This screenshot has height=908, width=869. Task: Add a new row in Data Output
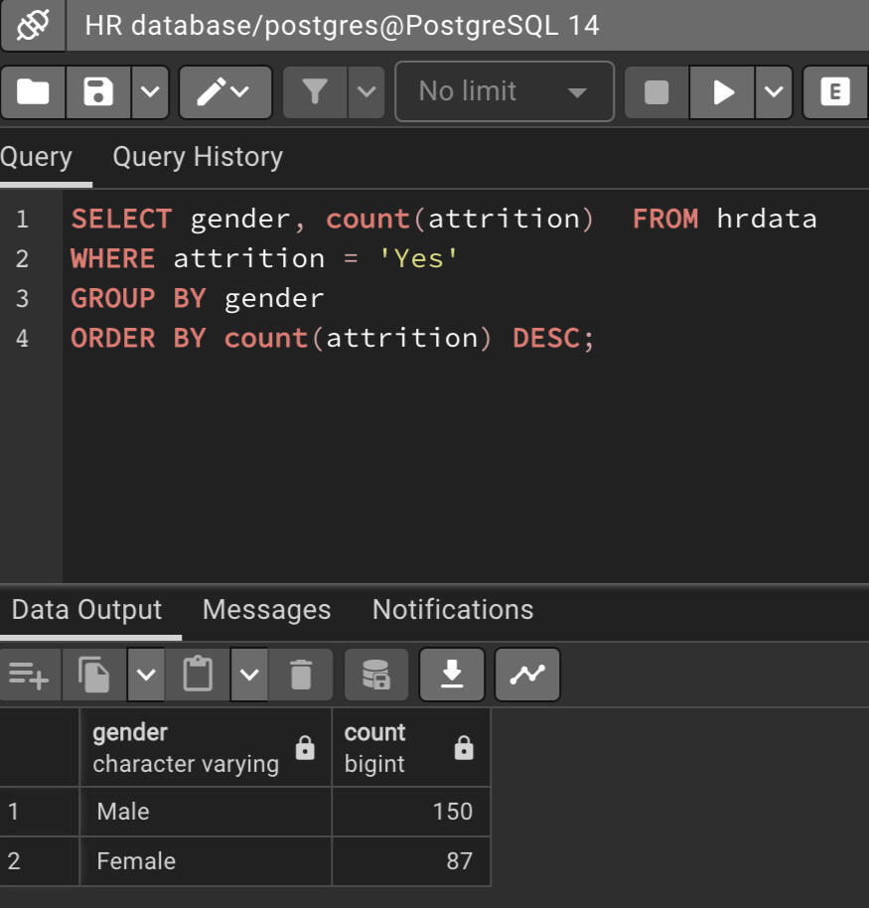[x=28, y=676]
